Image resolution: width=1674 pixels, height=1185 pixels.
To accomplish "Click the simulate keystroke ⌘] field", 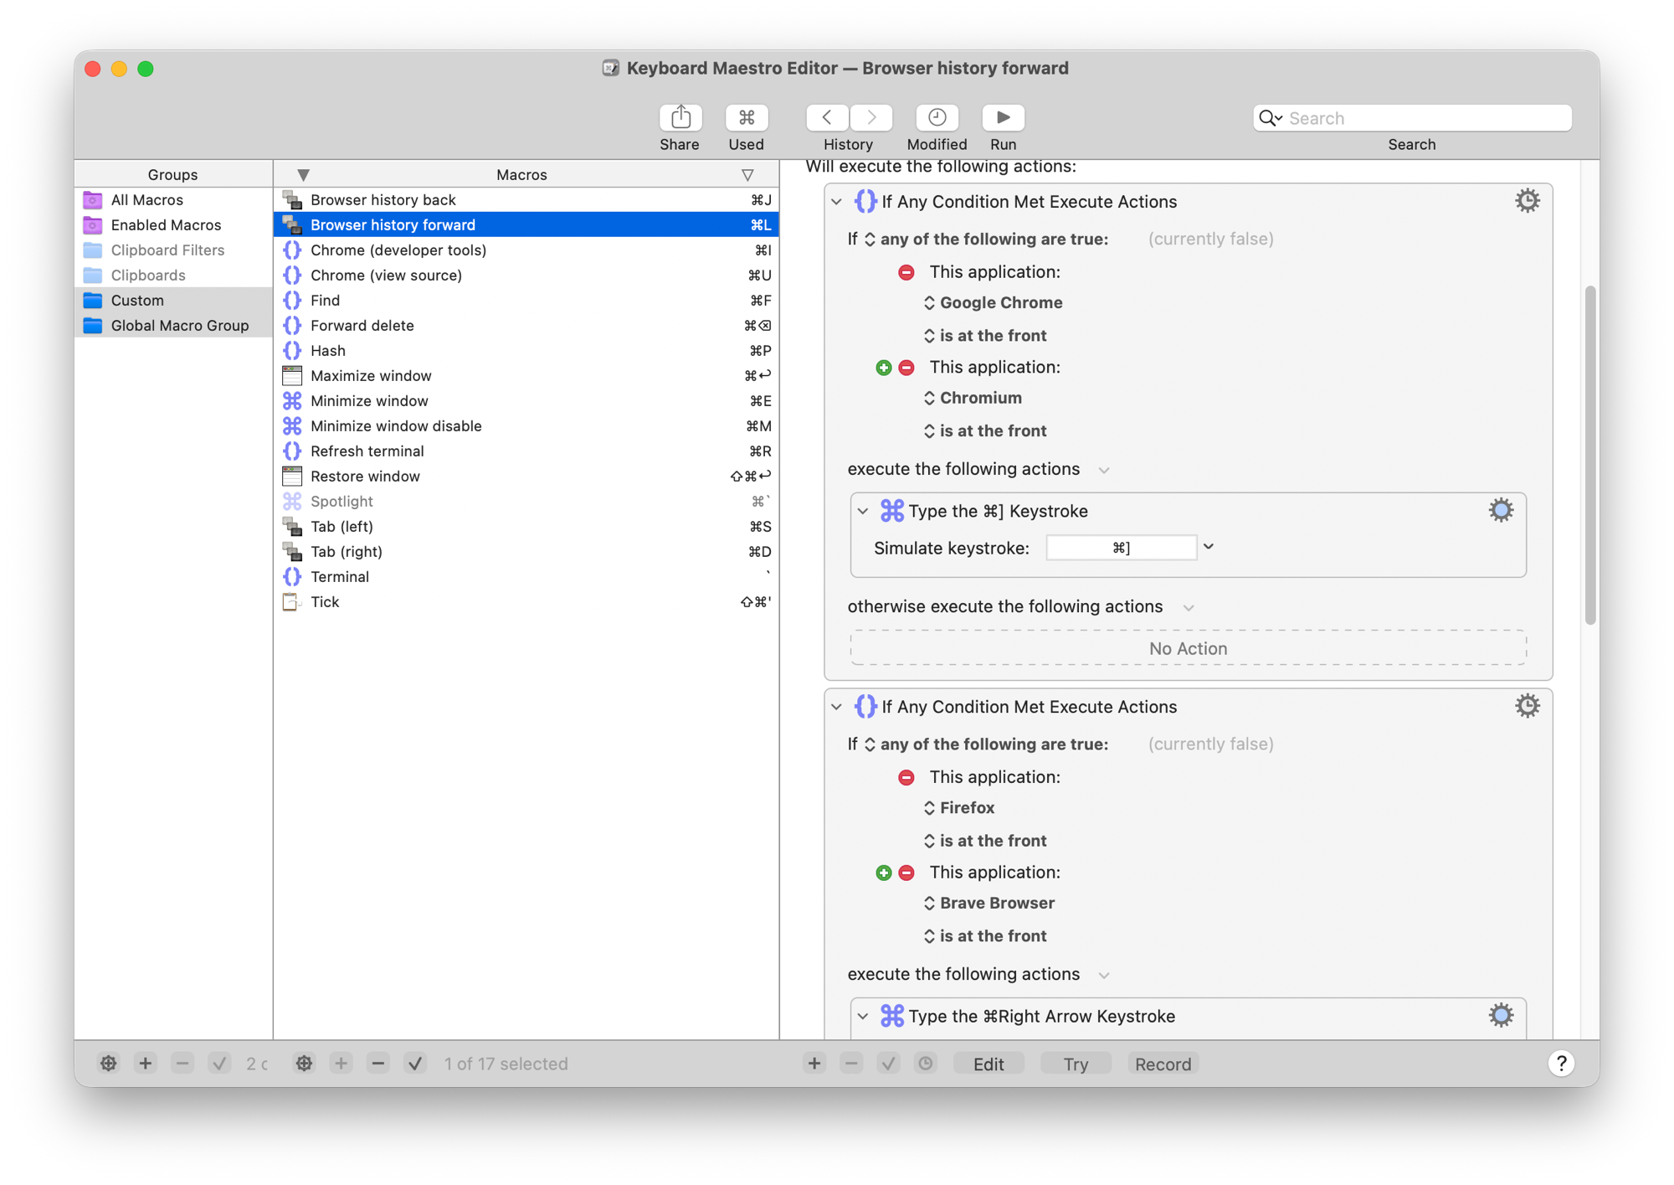I will [1122, 548].
